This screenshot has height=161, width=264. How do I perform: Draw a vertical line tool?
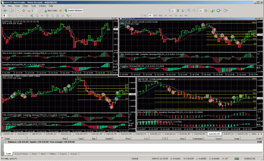point(16,16)
